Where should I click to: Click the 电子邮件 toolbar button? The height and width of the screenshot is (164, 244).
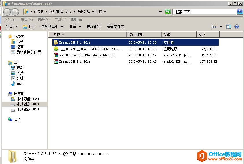94,27
